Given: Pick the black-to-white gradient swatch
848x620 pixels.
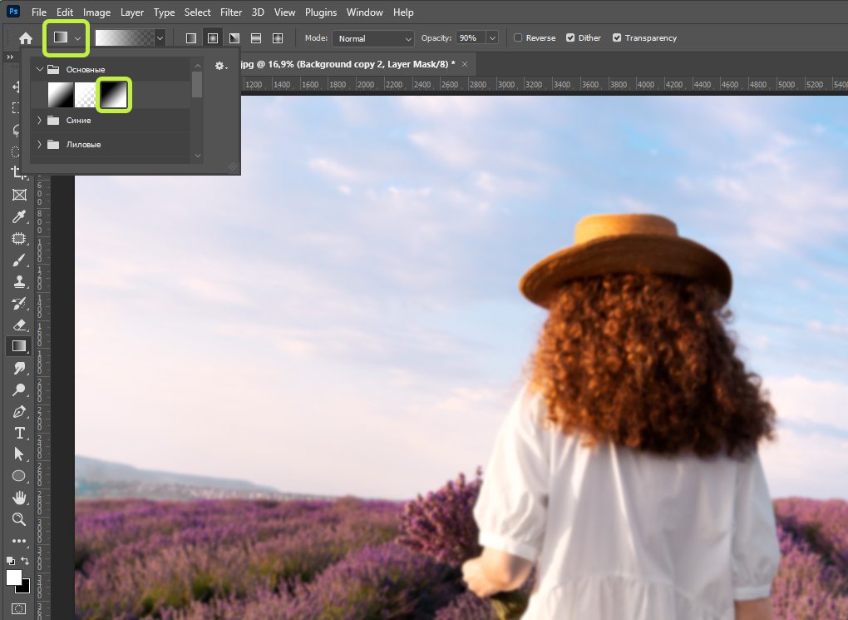Looking at the screenshot, I should coord(114,95).
